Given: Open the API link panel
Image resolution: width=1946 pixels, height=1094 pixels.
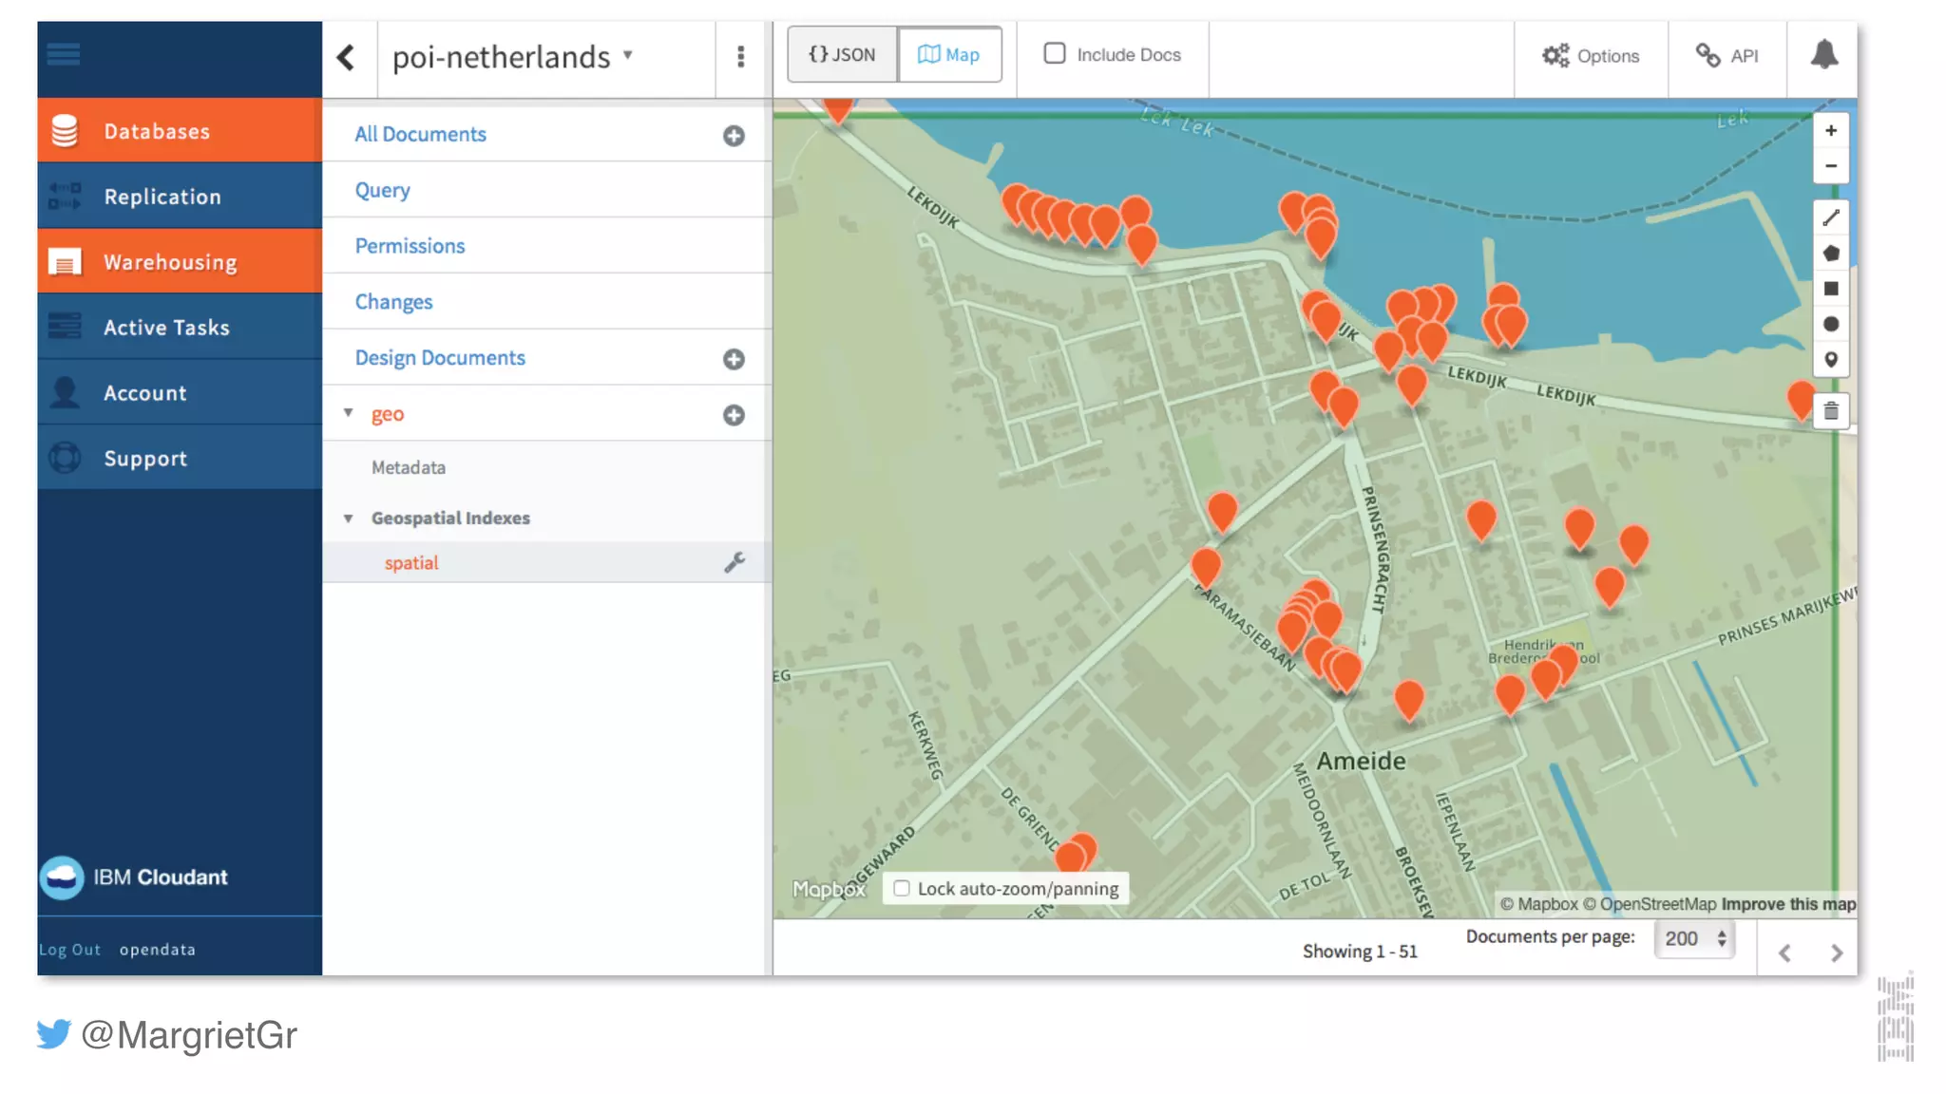Looking at the screenshot, I should click(x=1727, y=56).
